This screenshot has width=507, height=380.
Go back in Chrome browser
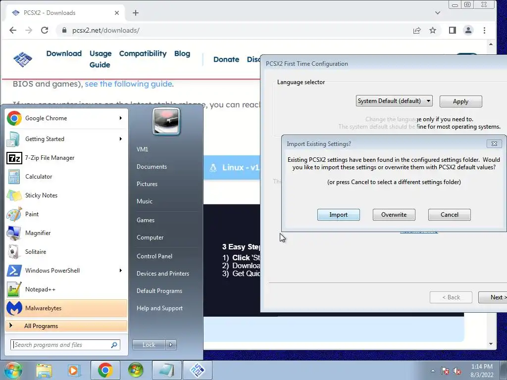(13, 30)
